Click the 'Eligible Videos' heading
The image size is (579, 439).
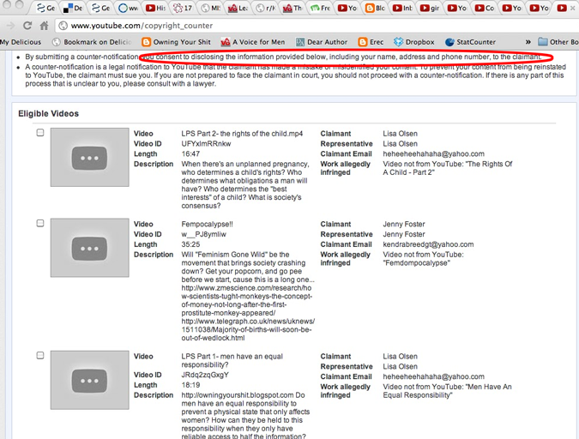point(48,114)
